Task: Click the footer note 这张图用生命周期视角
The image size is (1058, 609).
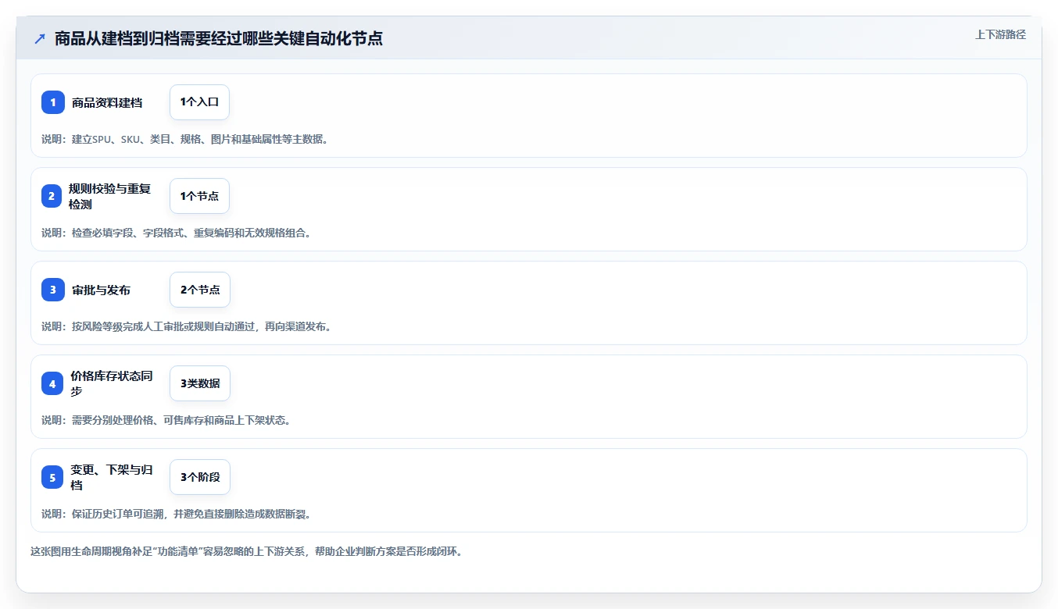Action: point(247,551)
